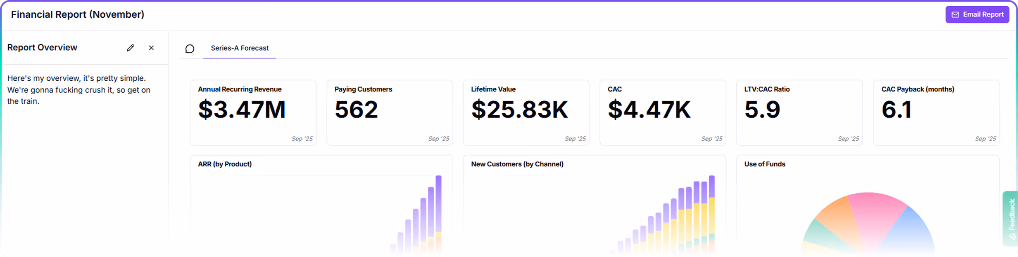Select the Paying Customers card
This screenshot has height=257, width=1018.
click(390, 112)
